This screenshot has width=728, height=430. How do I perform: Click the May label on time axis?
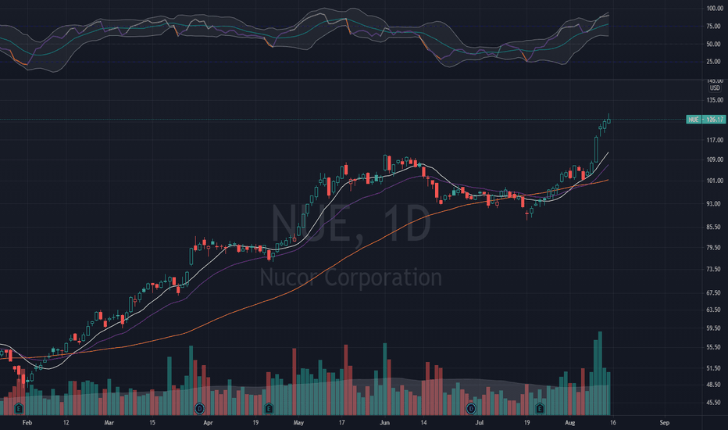[298, 422]
